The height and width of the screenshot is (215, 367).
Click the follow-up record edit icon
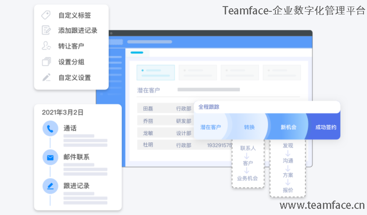[x=50, y=186]
